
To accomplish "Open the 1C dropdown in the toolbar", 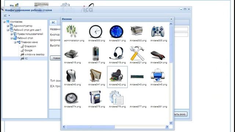I will pos(7,15).
